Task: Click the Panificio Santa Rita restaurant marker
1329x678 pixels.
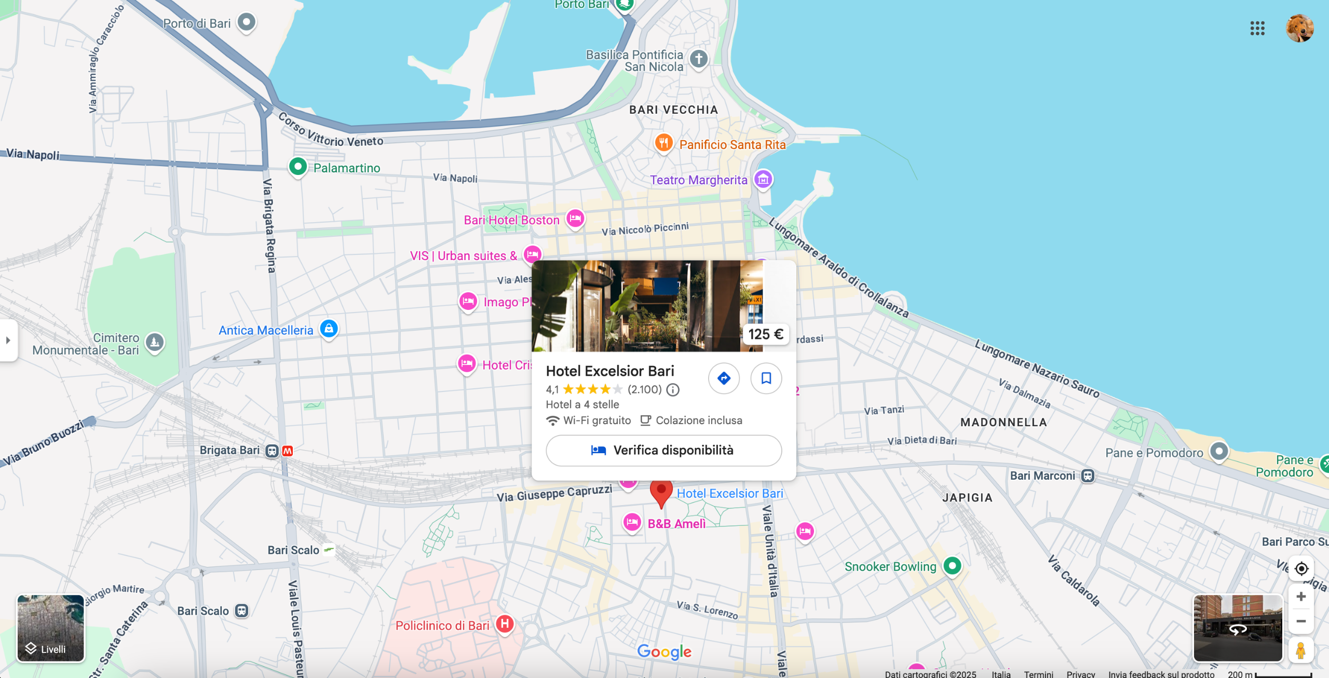Action: coord(663,142)
